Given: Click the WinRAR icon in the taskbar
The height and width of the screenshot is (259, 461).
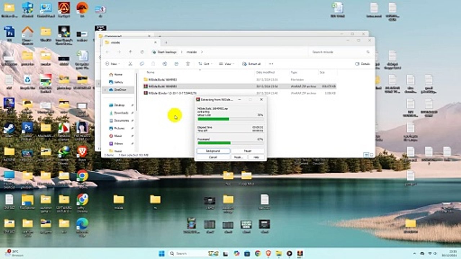Looking at the screenshot, I should [x=300, y=253].
